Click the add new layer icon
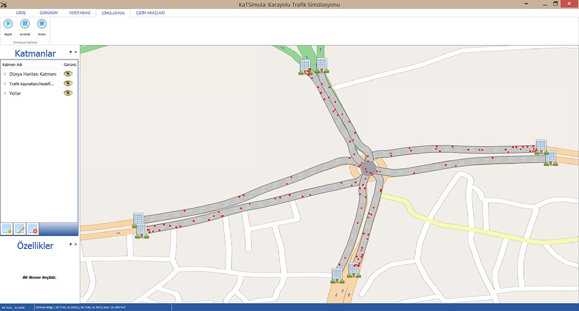Viewport: 579px width, 311px height. pyautogui.click(x=7, y=229)
